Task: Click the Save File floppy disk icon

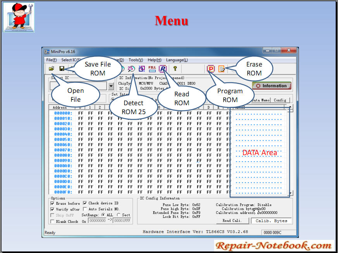Action: (x=62, y=69)
